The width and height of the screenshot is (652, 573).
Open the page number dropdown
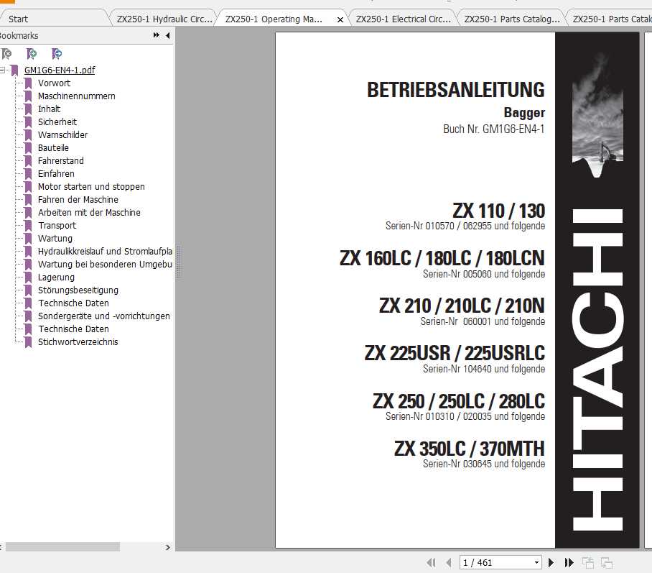tap(537, 562)
